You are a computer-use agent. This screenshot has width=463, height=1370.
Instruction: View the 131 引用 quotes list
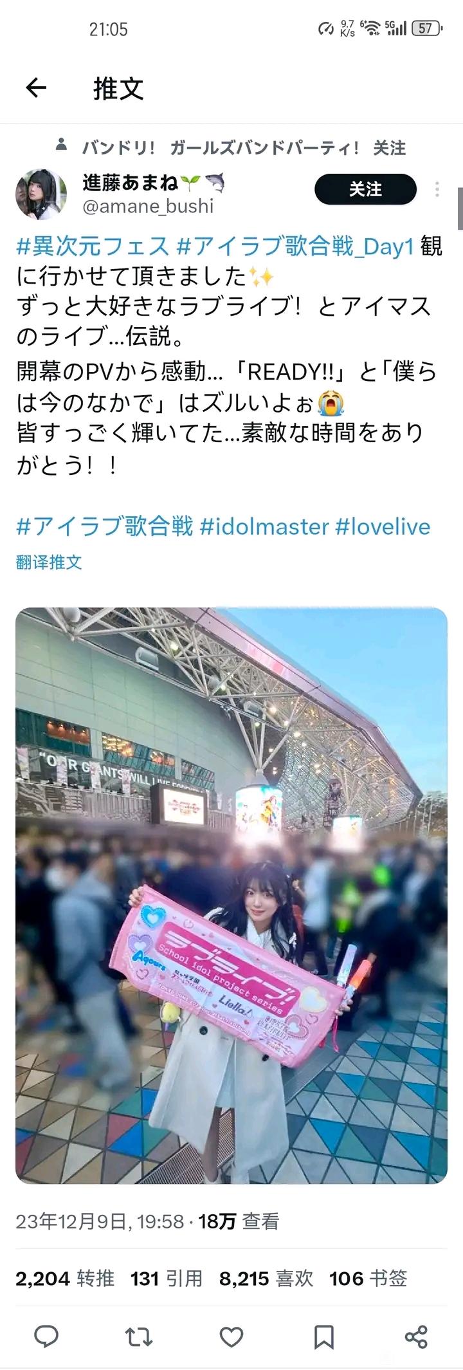tap(167, 1278)
